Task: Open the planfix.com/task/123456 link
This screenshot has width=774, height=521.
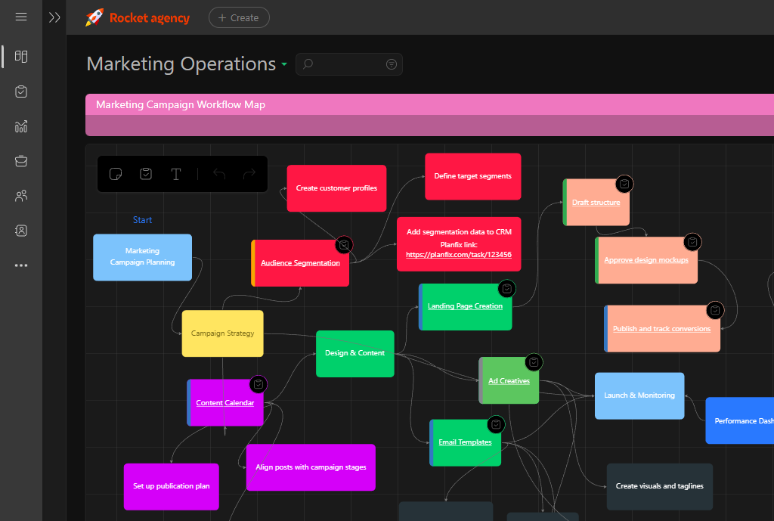Action: pyautogui.click(x=458, y=256)
